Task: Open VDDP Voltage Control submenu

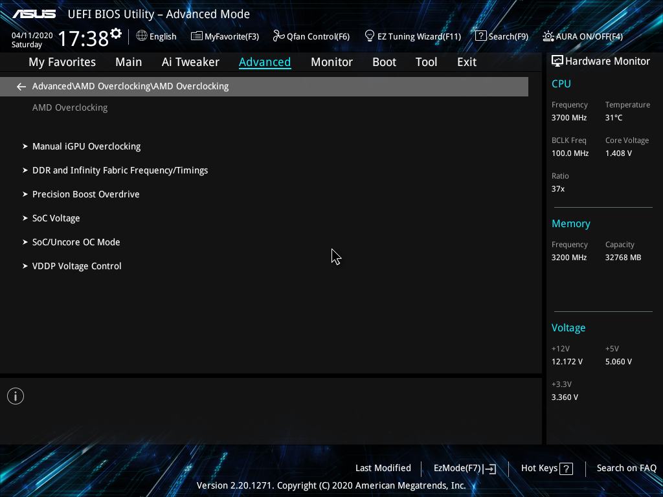Action: [77, 266]
